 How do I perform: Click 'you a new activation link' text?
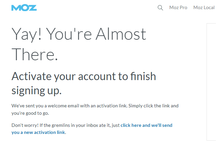click(38, 132)
